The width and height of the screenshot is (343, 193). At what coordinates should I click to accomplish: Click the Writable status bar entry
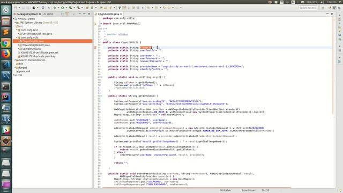[x=226, y=190]
